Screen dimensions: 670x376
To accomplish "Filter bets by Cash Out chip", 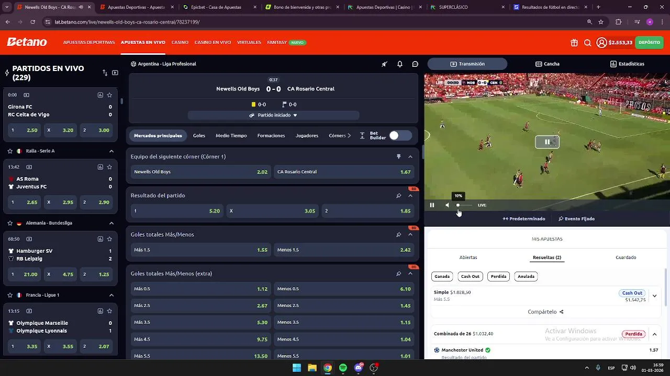I will (x=470, y=276).
